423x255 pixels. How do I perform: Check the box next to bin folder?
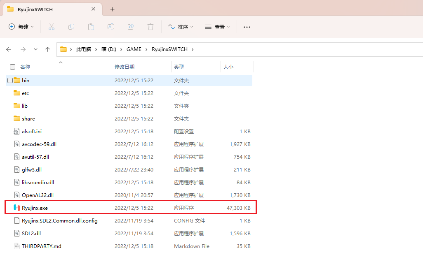(x=10, y=80)
